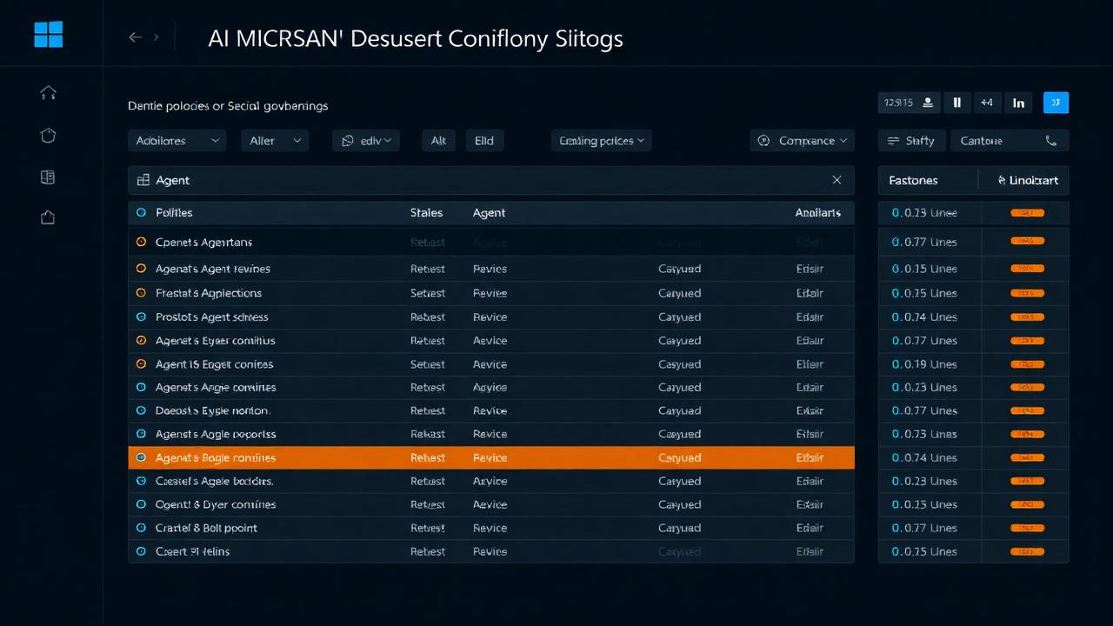Click the orange badge beside 0.73 Lines
This screenshot has width=1113, height=626.
click(x=1027, y=434)
